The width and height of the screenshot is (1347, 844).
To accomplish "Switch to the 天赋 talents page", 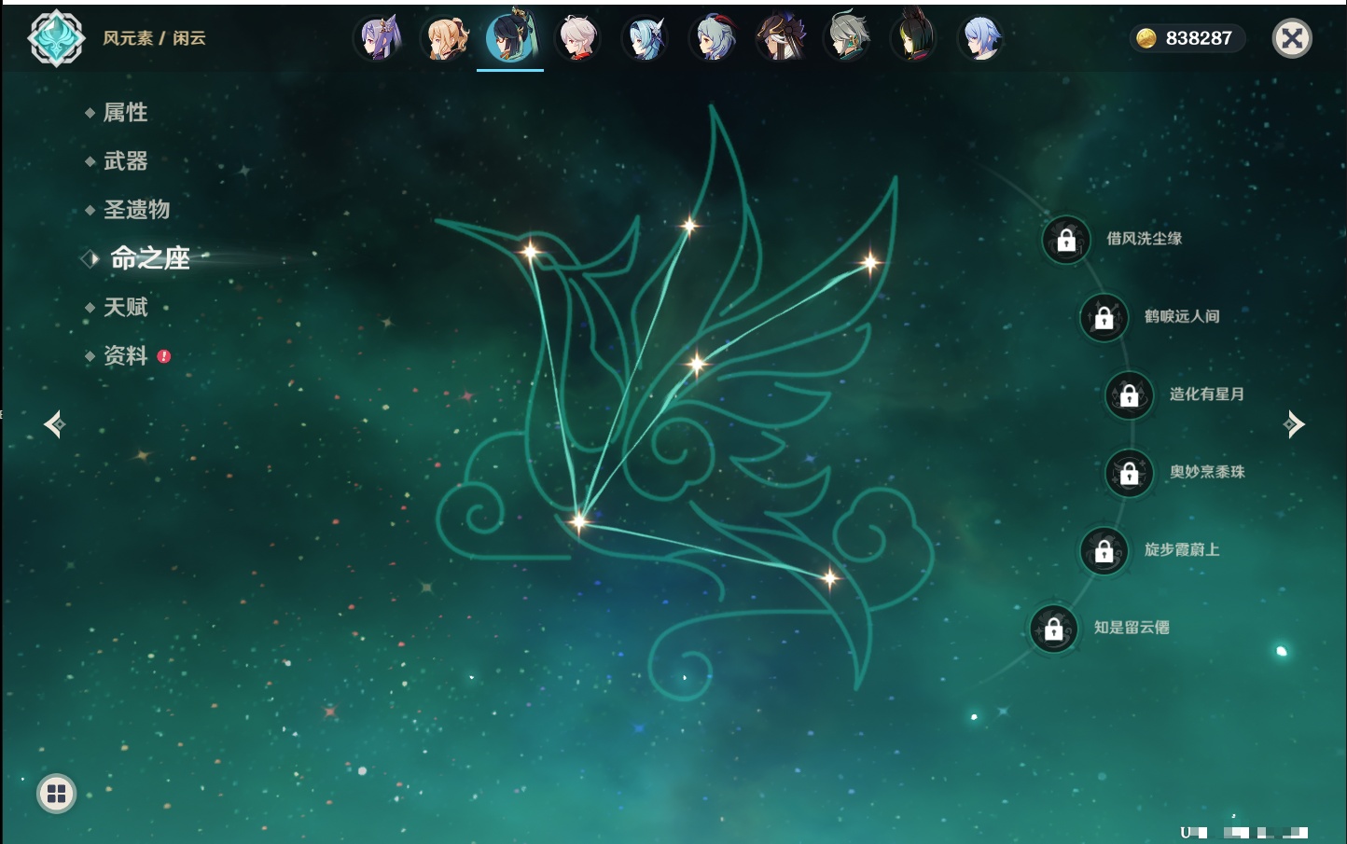I will [125, 307].
